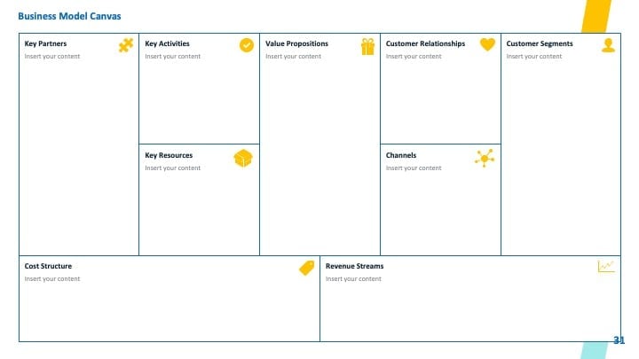The image size is (639, 359).
Task: Click the Business Model Canvas title
Action: pyautogui.click(x=69, y=16)
